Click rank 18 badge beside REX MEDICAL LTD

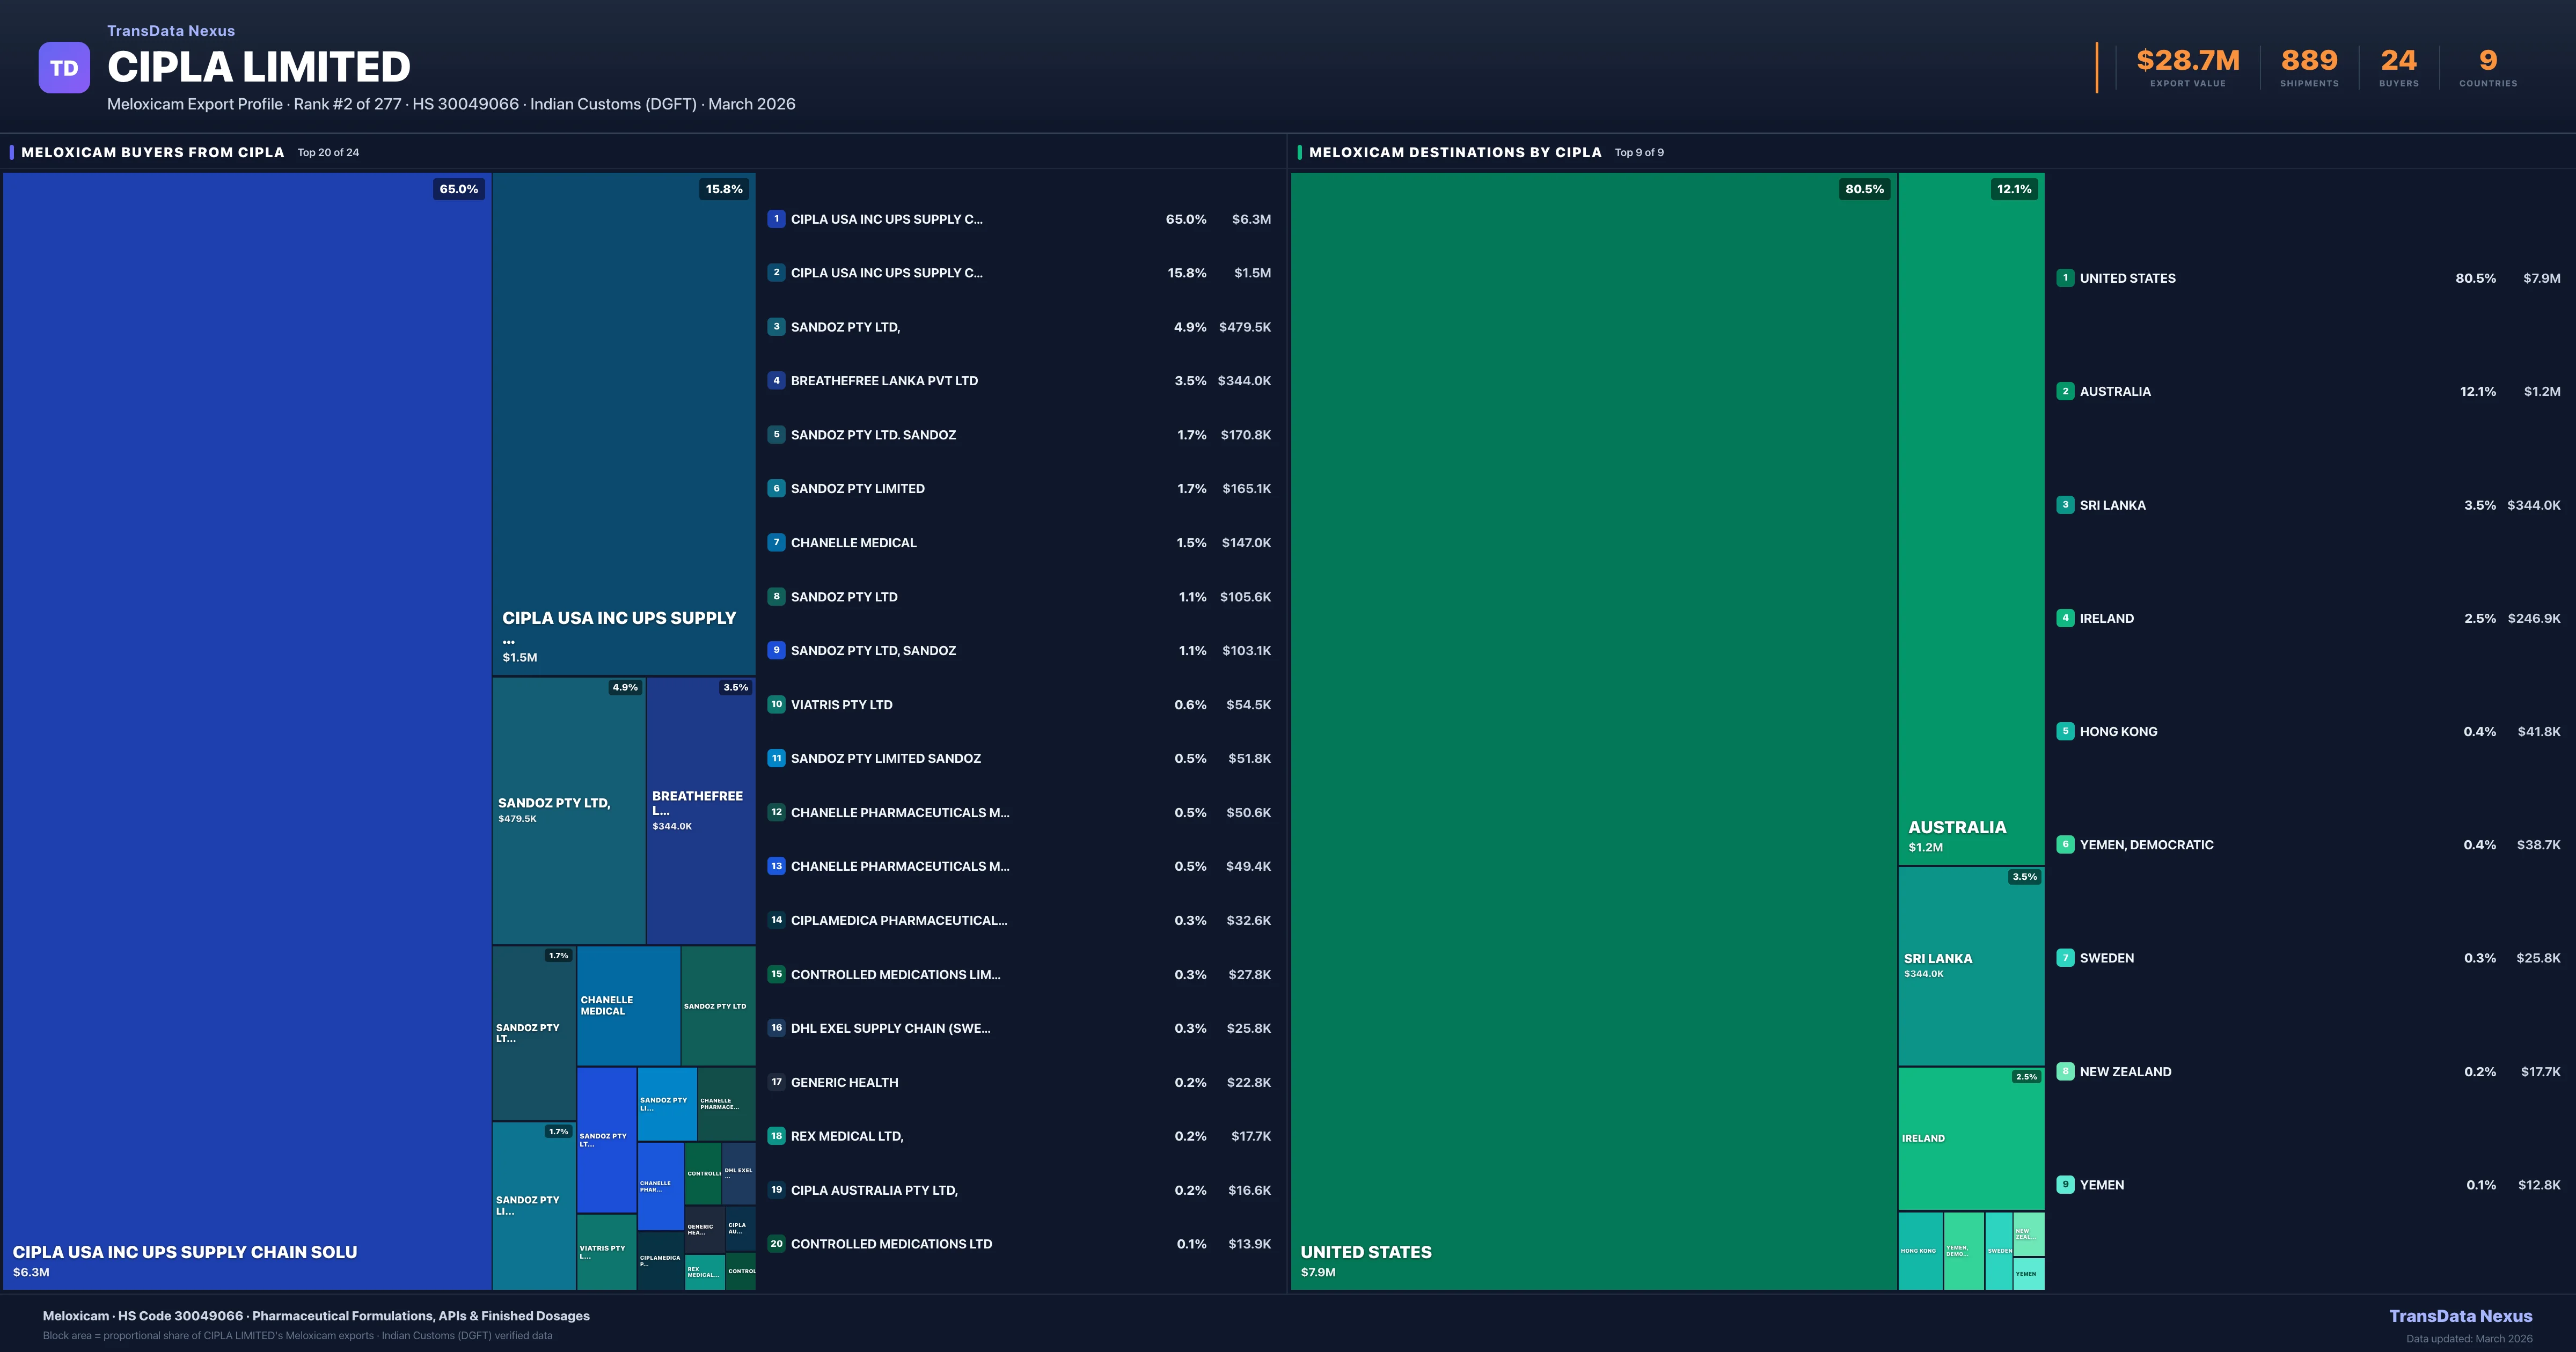[x=776, y=1136]
